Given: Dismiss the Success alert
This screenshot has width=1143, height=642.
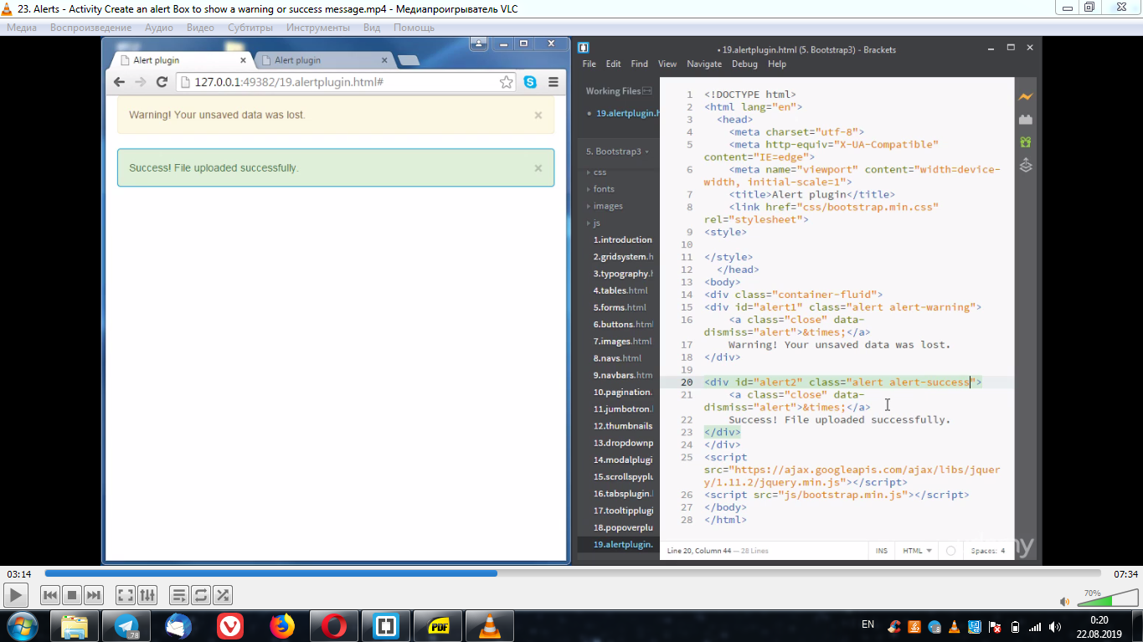Looking at the screenshot, I should click(538, 168).
